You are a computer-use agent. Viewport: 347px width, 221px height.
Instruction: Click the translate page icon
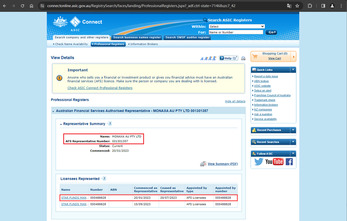click(x=289, y=6)
